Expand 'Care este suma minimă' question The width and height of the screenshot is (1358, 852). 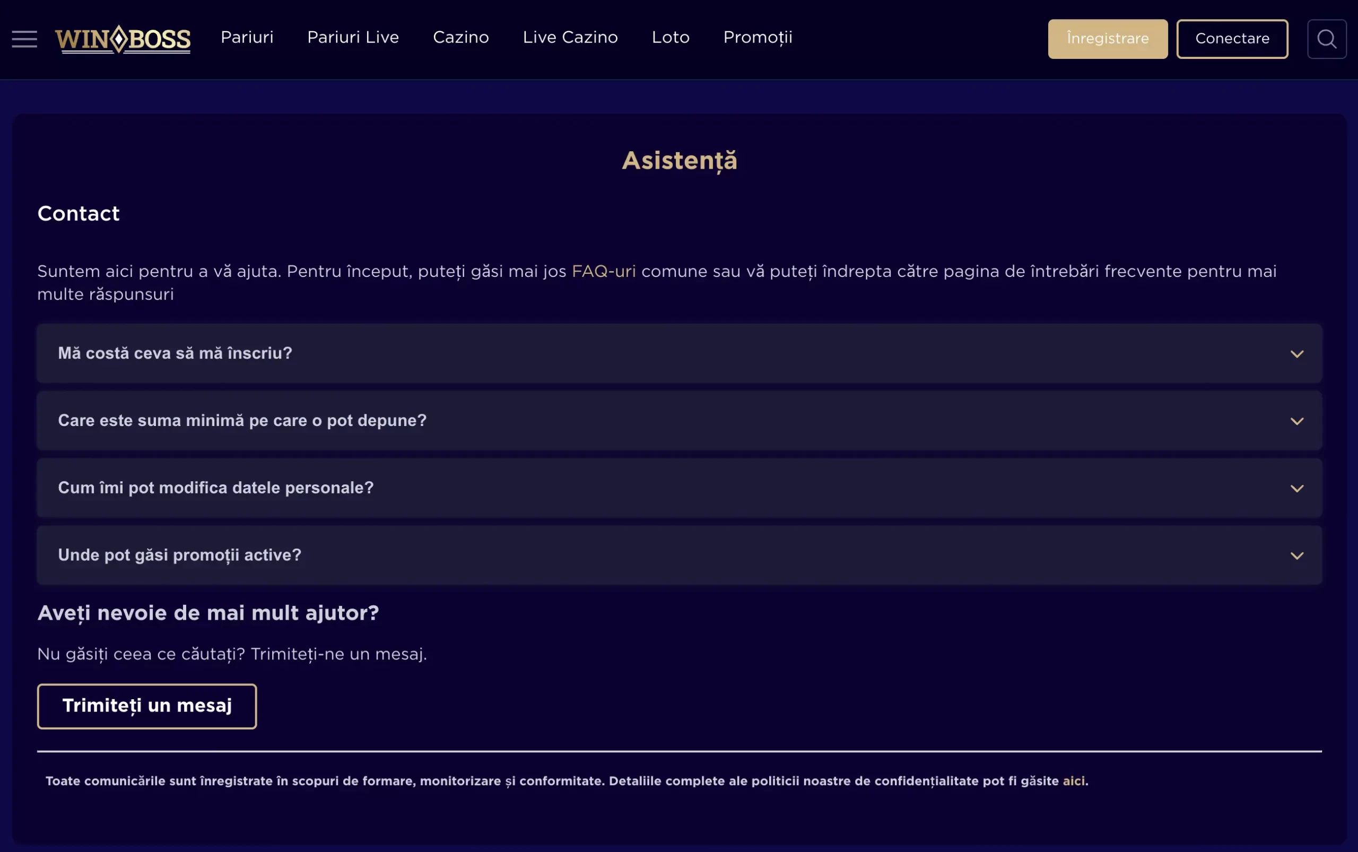pos(242,420)
